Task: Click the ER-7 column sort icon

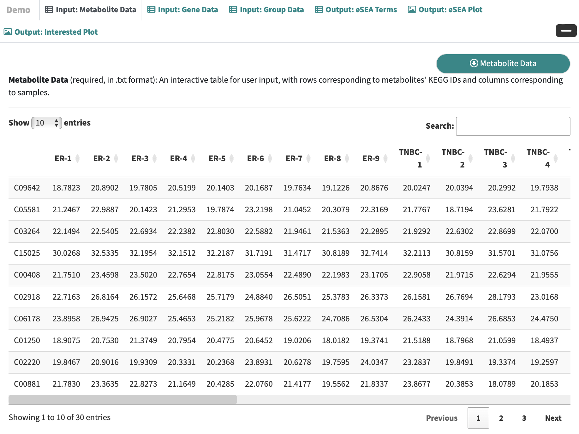Action: tap(309, 158)
